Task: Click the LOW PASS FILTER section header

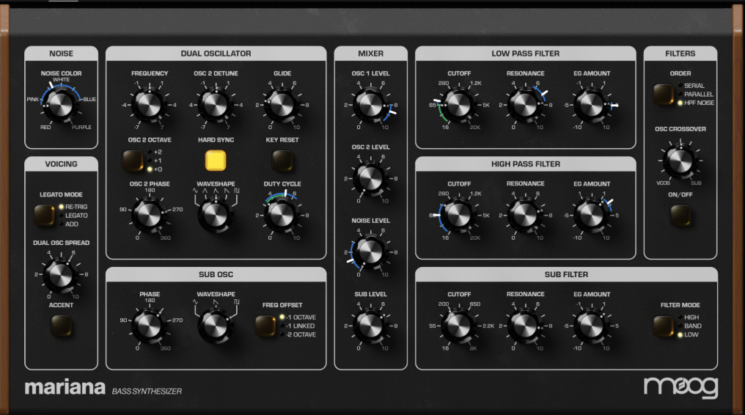Action: (x=526, y=54)
